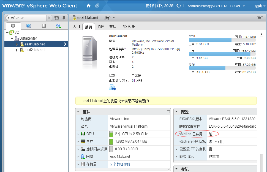Expand the 已配置 FT 的主机 row
Image resolution: width=267 pixels, height=172 pixels.
pos(176,149)
